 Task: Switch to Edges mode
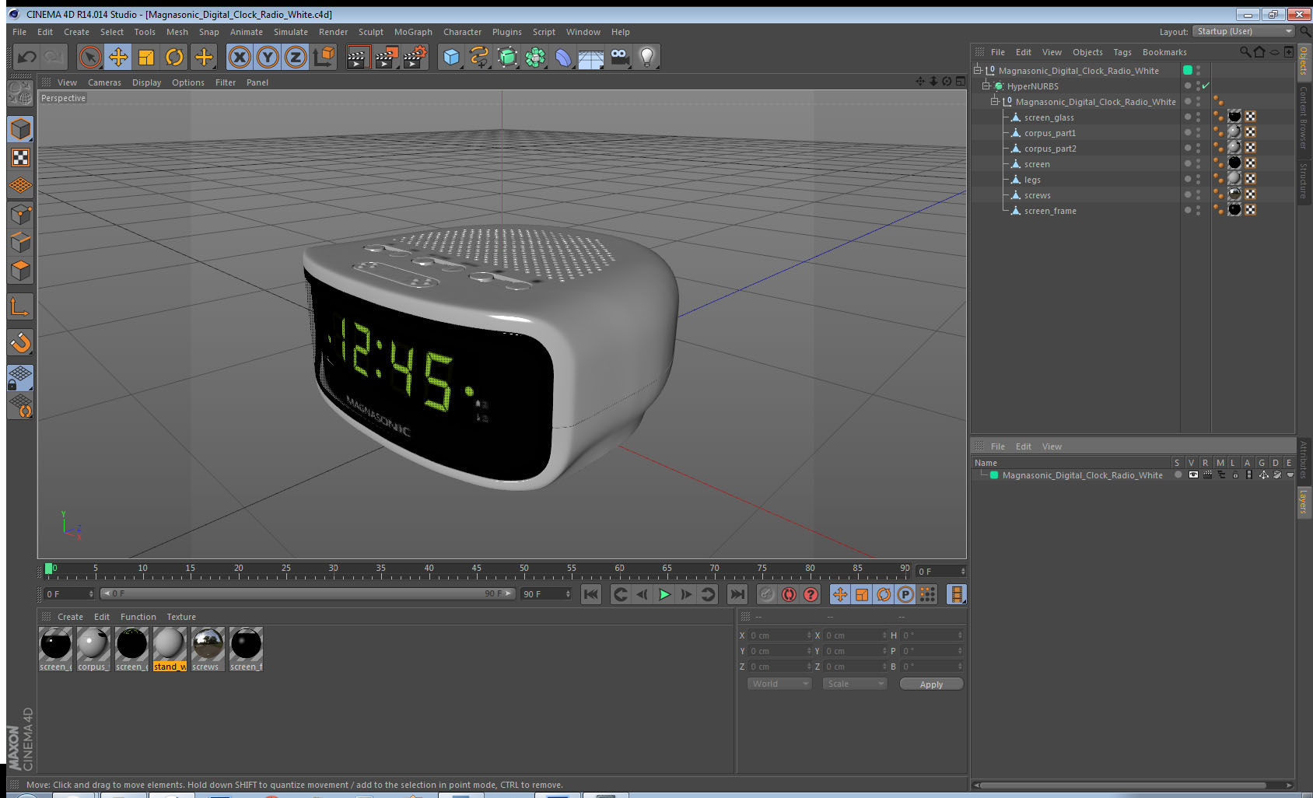(20, 243)
